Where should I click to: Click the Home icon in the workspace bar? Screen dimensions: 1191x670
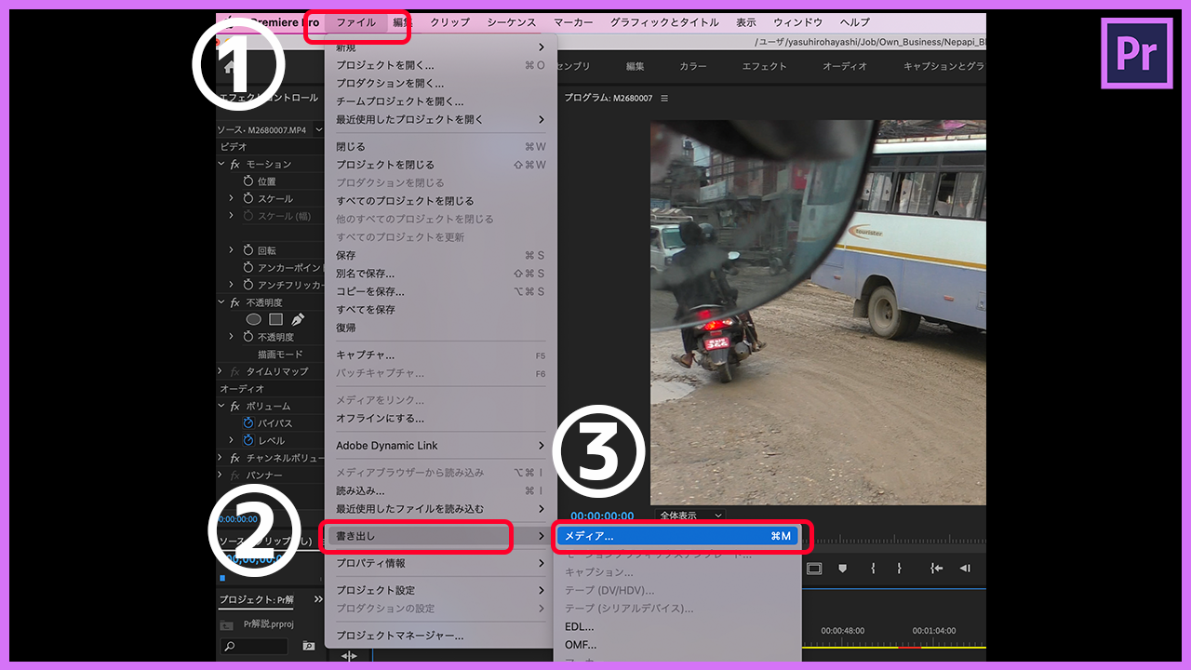click(229, 67)
